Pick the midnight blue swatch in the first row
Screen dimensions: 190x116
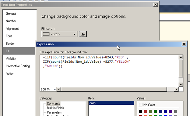(x=160, y=111)
